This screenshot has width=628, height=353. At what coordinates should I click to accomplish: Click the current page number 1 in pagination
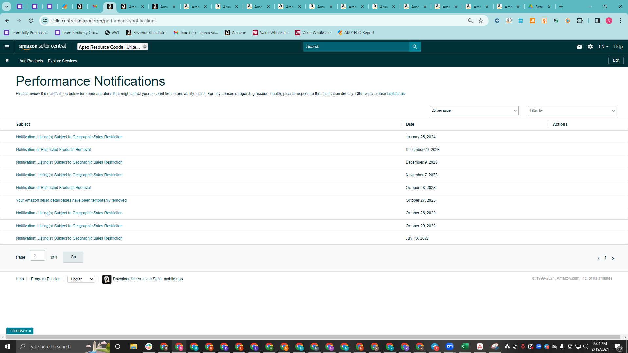(x=605, y=258)
